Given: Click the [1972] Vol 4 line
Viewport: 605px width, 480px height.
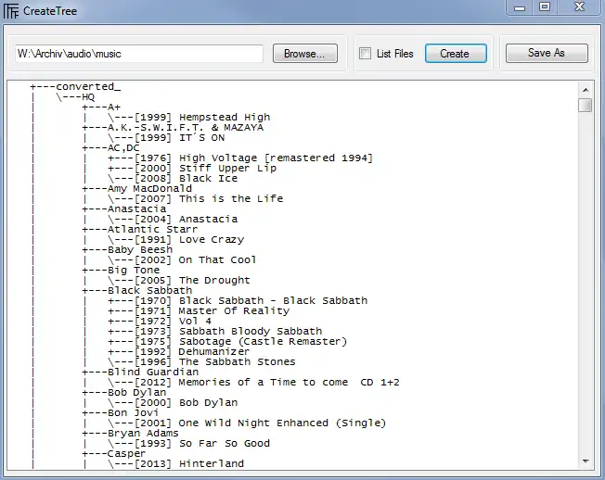Looking at the screenshot, I should coord(160,322).
